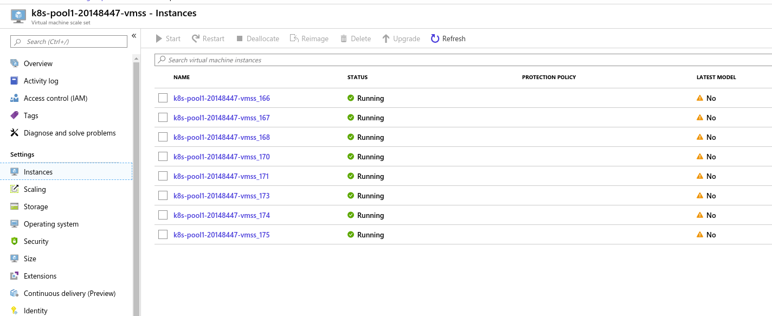Click the green Security shield icon

(x=15, y=241)
